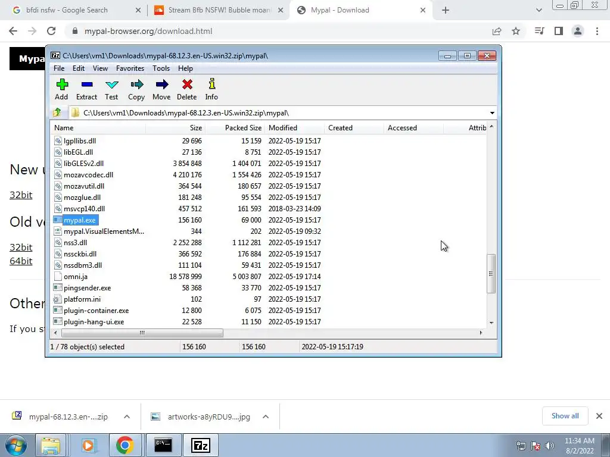Select the msvcp140.dll file
This screenshot has width=610, height=457.
[84, 208]
